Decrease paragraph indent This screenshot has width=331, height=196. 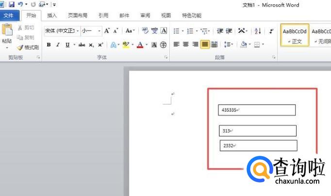(x=220, y=31)
